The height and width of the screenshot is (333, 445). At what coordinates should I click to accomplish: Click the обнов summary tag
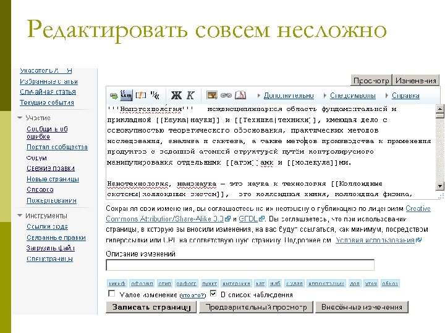tap(390, 283)
